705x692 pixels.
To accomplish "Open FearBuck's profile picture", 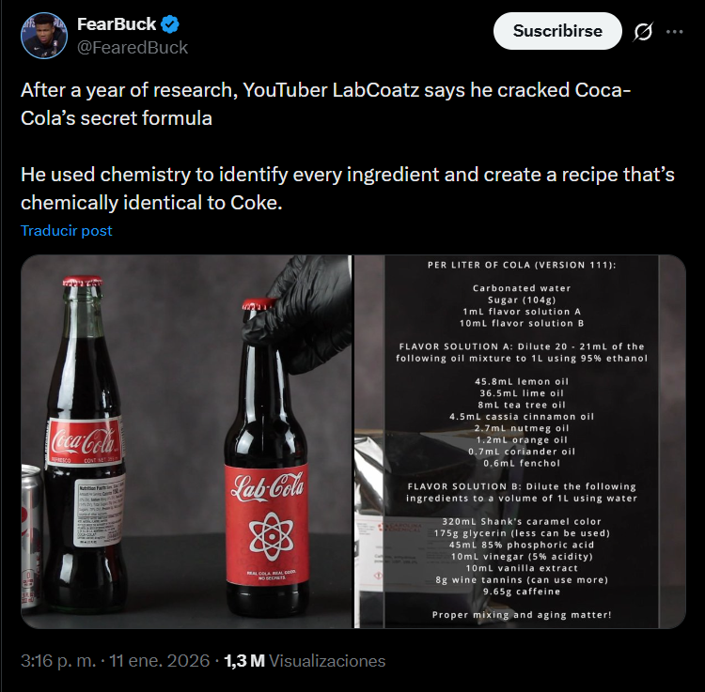I will click(x=43, y=36).
